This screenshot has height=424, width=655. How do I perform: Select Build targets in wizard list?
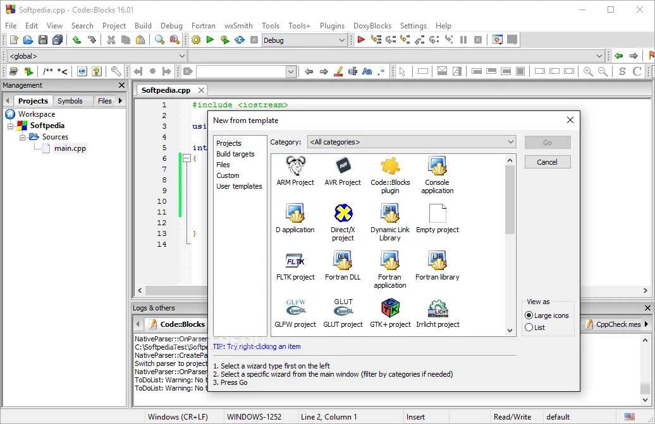point(235,154)
